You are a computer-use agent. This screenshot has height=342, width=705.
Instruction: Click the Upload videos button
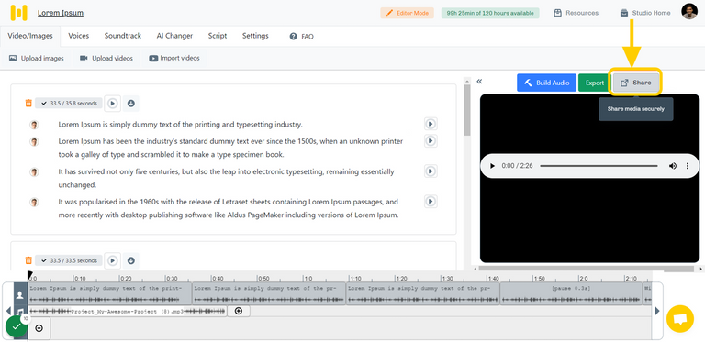106,59
